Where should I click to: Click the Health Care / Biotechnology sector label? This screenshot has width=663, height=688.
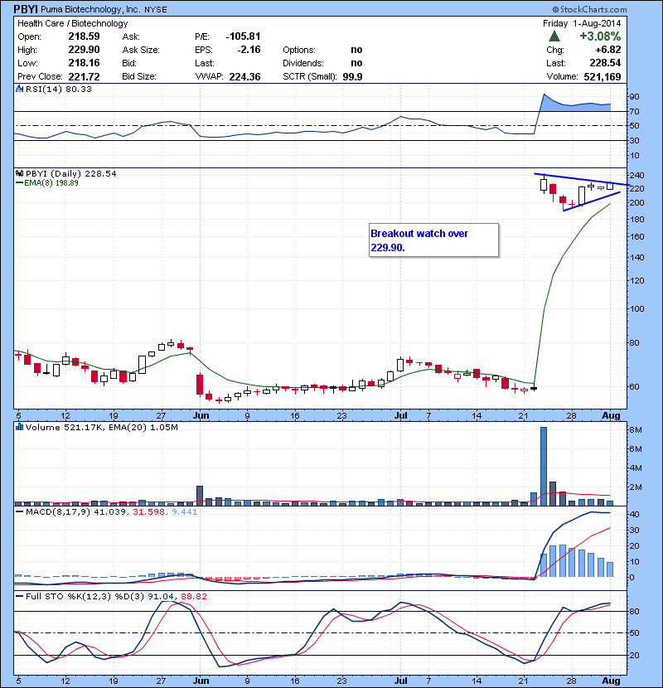tap(72, 23)
